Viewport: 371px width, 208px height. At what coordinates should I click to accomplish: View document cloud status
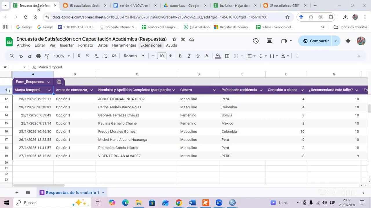point(192,39)
